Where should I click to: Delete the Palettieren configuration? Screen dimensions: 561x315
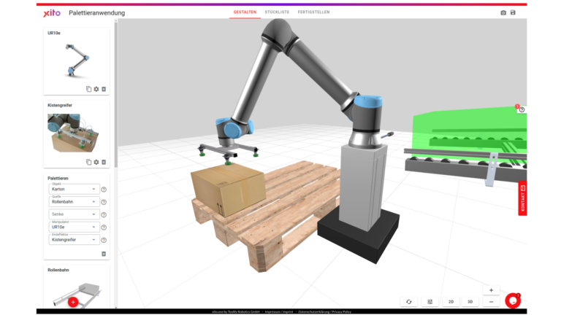tap(104, 254)
